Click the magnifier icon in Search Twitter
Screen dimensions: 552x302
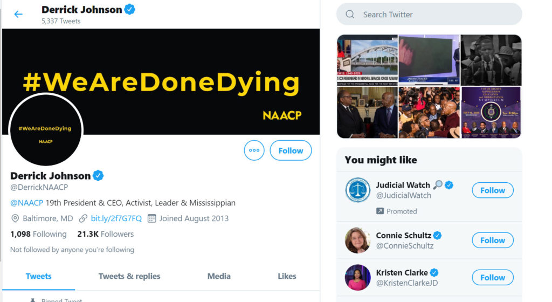pyautogui.click(x=349, y=15)
